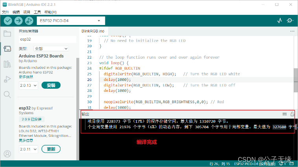Click the esp32 search field

click(x=48, y=40)
